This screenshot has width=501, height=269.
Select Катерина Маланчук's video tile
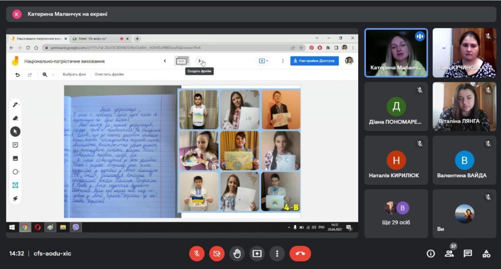pyautogui.click(x=396, y=53)
